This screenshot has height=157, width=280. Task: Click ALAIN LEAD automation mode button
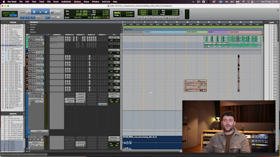click(42, 40)
